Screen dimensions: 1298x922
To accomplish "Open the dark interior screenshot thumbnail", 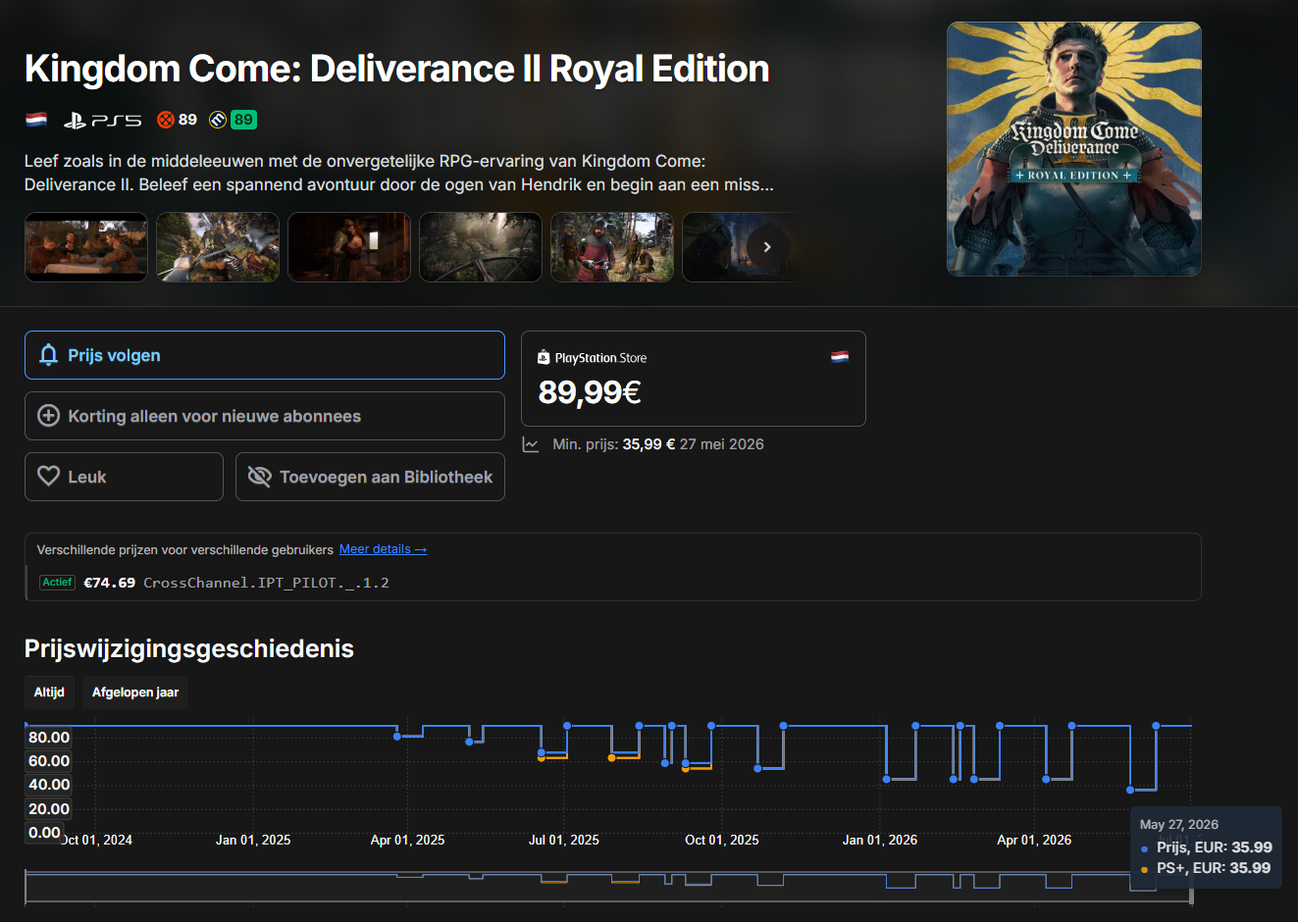I will 349,247.
